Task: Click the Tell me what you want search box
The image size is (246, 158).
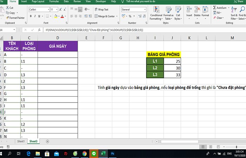Action: pos(141,1)
